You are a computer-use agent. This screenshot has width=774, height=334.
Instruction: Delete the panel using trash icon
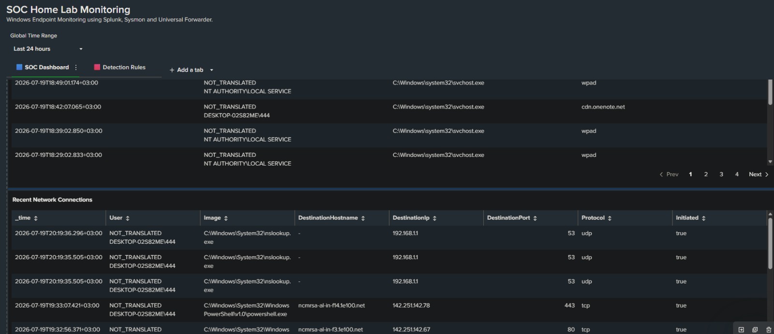click(769, 330)
